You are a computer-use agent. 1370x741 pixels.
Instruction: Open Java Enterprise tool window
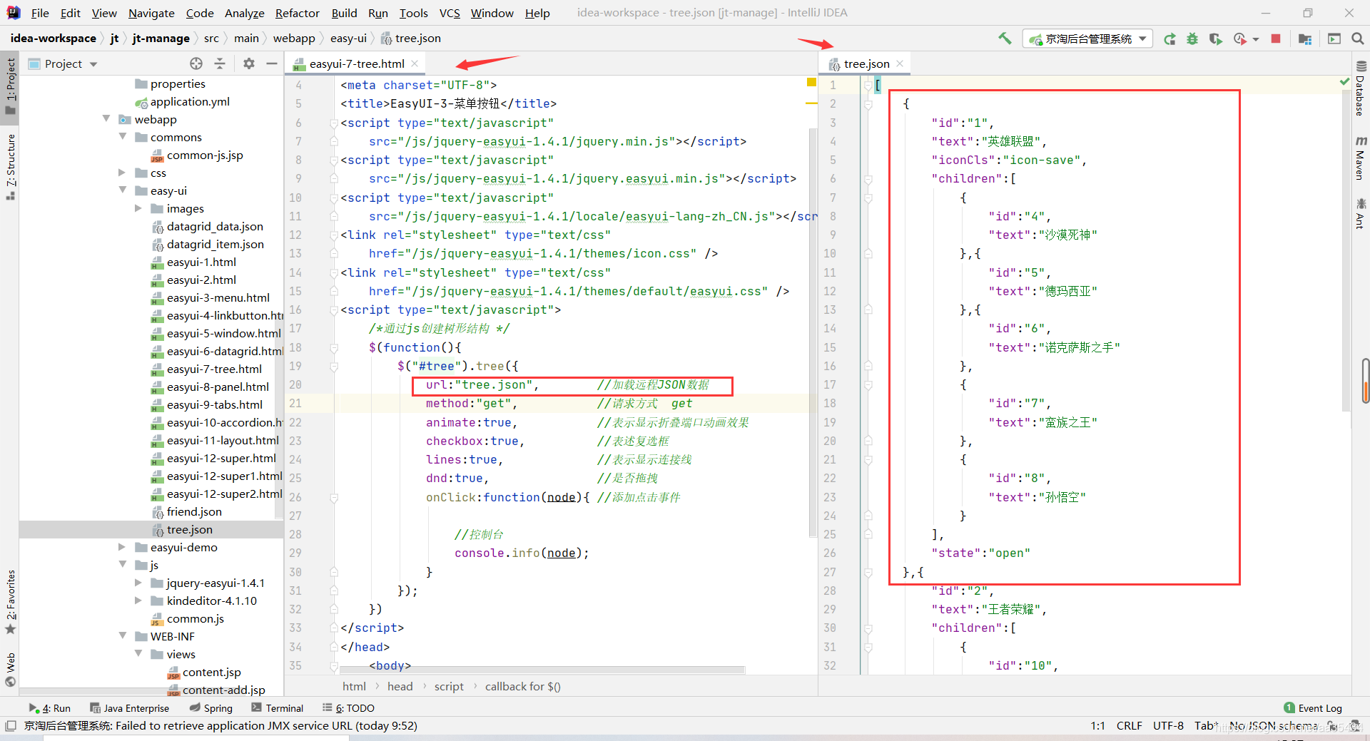[x=130, y=708]
